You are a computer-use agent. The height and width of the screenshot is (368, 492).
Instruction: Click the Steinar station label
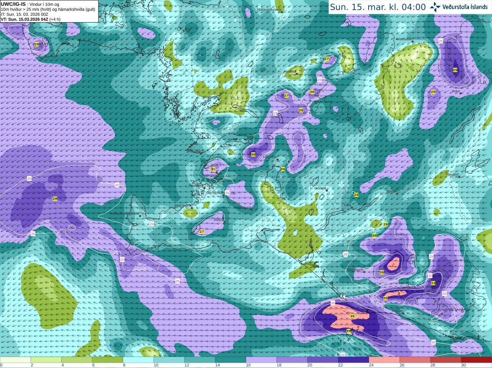click(x=397, y=311)
